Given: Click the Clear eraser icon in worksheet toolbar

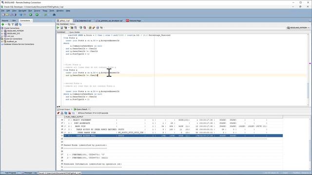Looking at the screenshot, I should [x=94, y=28].
